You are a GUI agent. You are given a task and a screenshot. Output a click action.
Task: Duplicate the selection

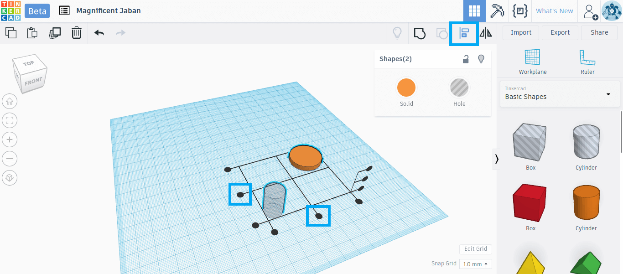[55, 32]
